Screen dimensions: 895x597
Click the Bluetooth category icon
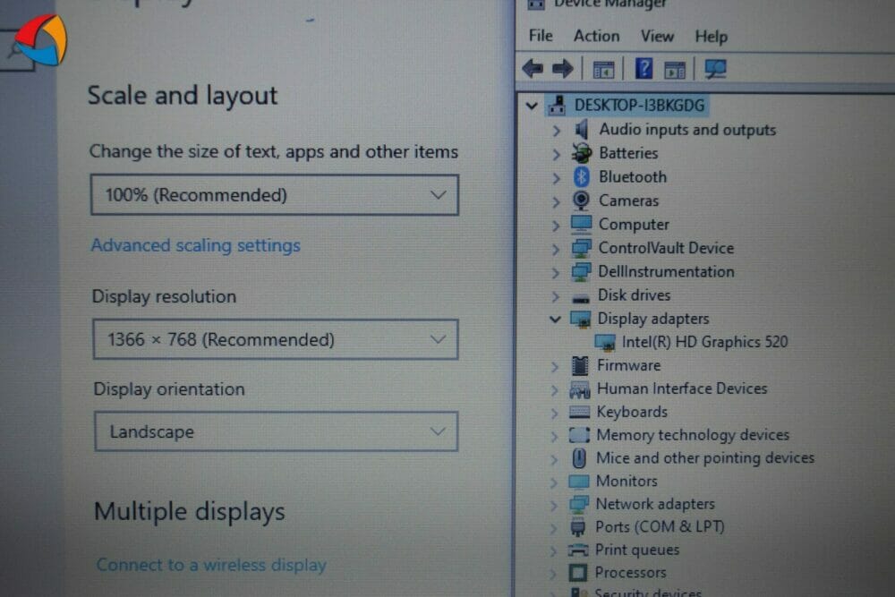coord(581,177)
